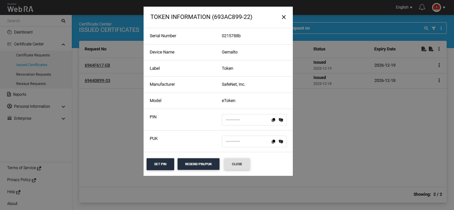Open the filter icon in search bar
This screenshot has height=210, width=454.
(434, 29)
